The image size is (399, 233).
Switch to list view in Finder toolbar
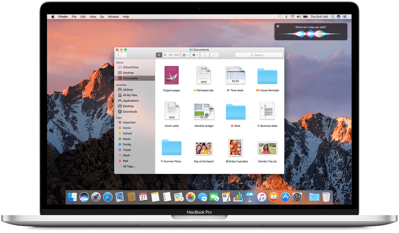(165, 55)
